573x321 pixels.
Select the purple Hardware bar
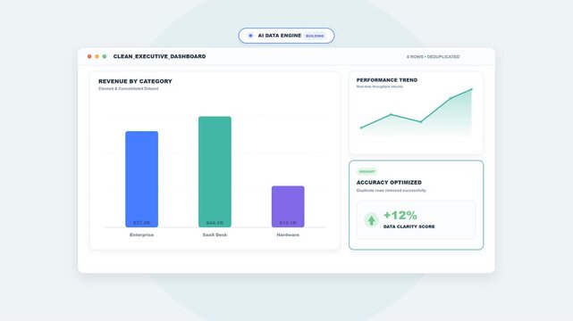tap(288, 207)
